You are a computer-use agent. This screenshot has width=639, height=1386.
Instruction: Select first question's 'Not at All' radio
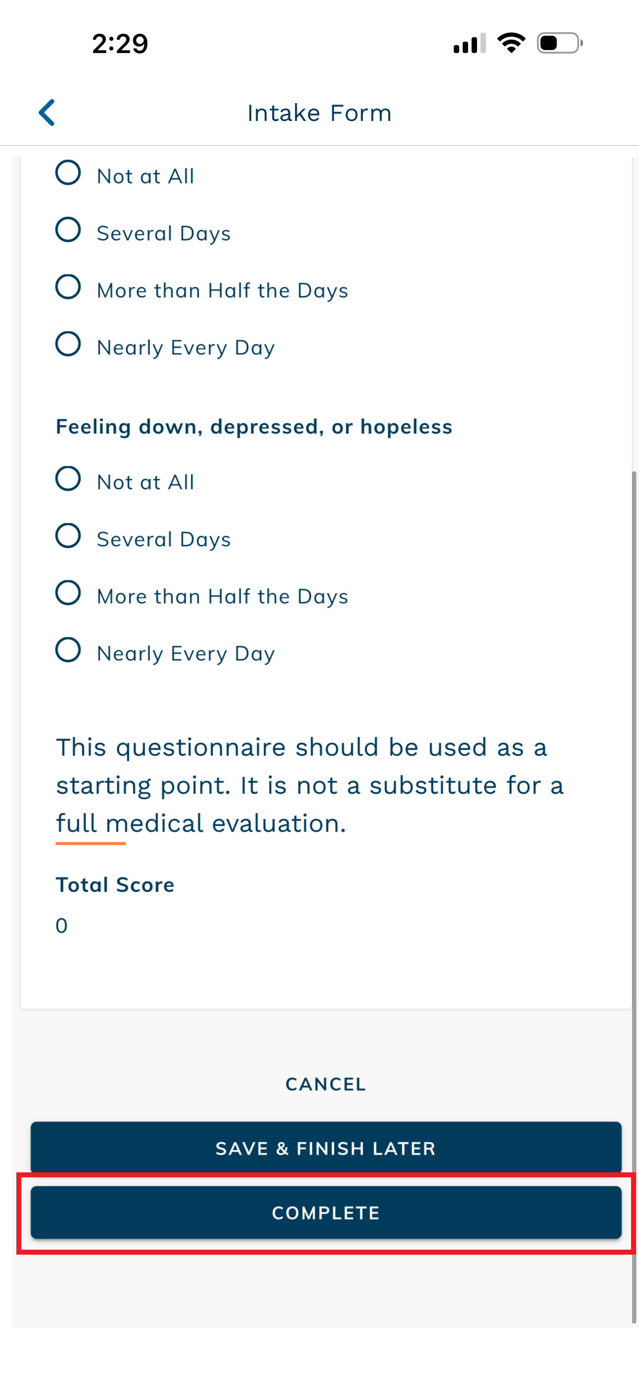[x=68, y=173]
